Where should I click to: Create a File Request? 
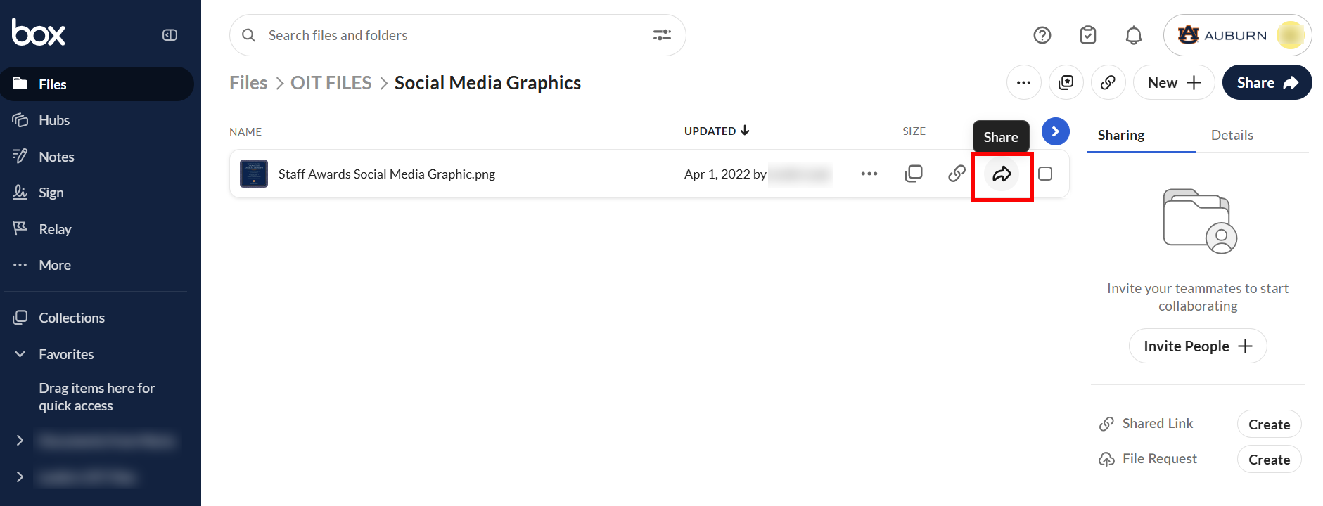coord(1270,460)
